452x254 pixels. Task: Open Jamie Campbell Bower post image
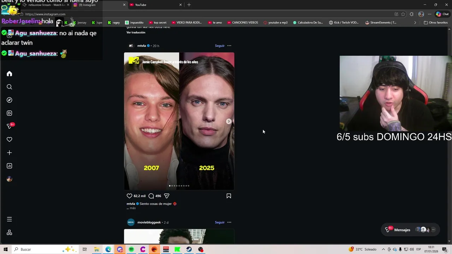[179, 121]
